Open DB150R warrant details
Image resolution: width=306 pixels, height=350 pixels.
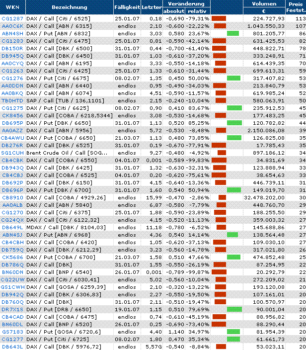[x=12, y=48]
